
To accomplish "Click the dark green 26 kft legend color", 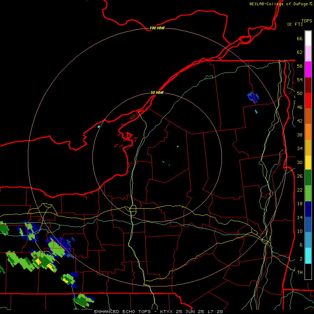I will pyautogui.click(x=308, y=178).
